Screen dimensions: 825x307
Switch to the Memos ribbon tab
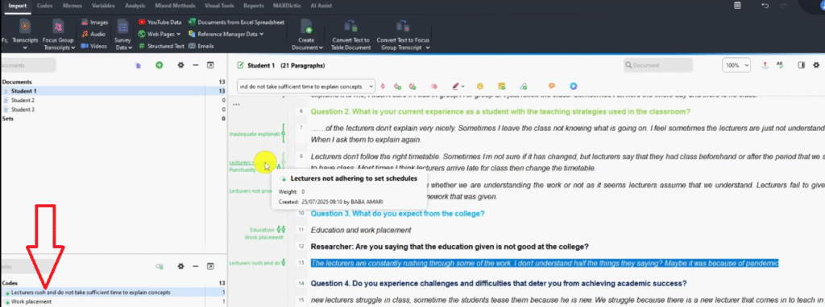coord(72,6)
